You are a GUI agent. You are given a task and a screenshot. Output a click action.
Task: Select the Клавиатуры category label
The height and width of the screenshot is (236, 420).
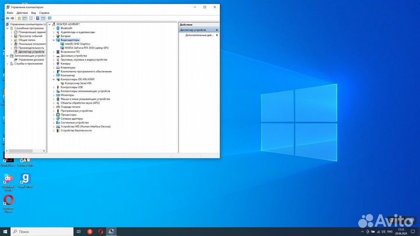[x=68, y=68]
